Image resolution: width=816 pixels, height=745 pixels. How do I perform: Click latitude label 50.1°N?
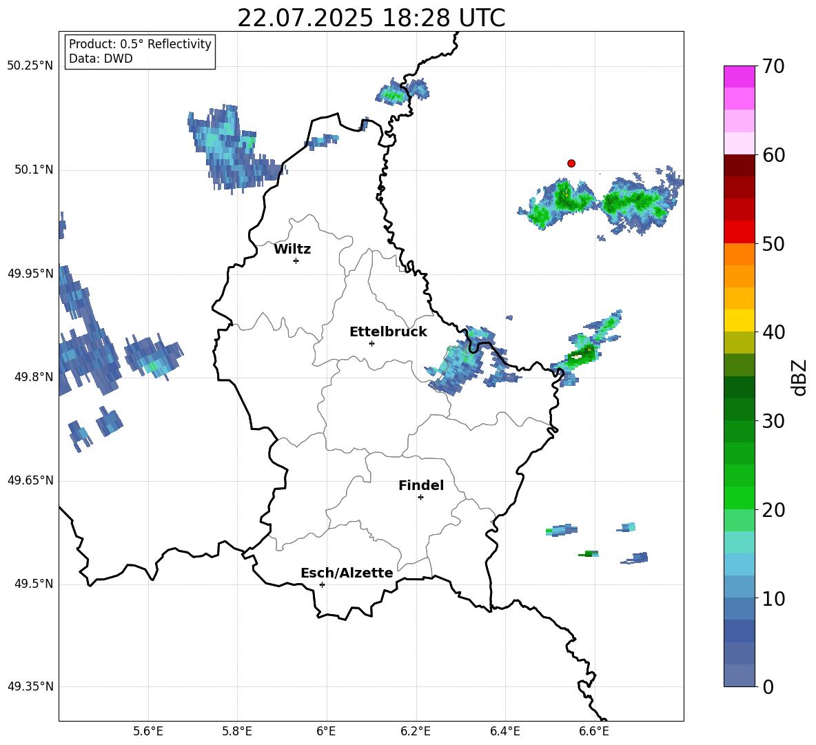click(x=34, y=170)
